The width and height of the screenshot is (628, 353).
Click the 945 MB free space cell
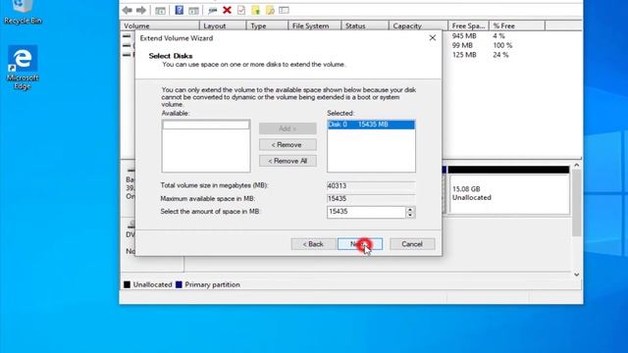464,36
